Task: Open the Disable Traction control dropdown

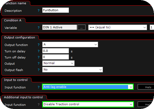Action: tap(88, 104)
